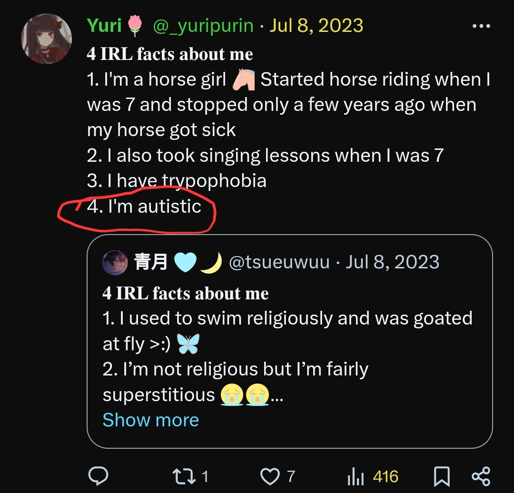Viewport: 514px width, 493px height.
Task: Click the like count number 7
Action: tap(291, 476)
